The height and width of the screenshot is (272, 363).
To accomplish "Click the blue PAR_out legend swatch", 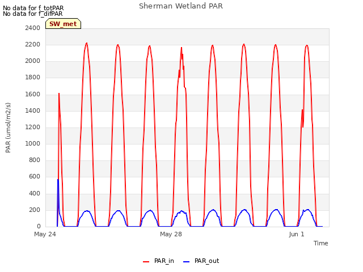I will pos(186,262).
